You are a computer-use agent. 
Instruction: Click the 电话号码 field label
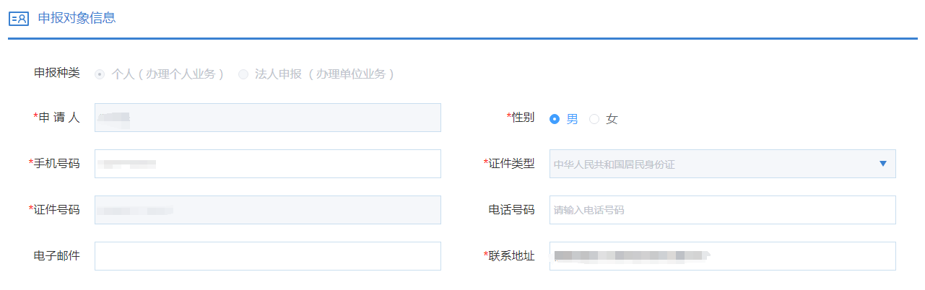511,210
